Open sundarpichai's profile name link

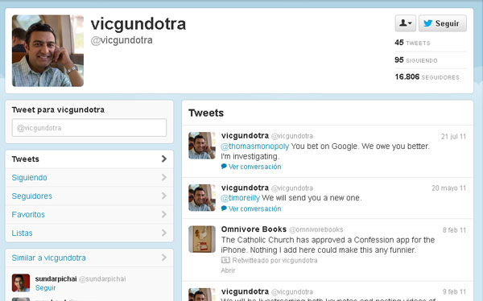coord(56,278)
